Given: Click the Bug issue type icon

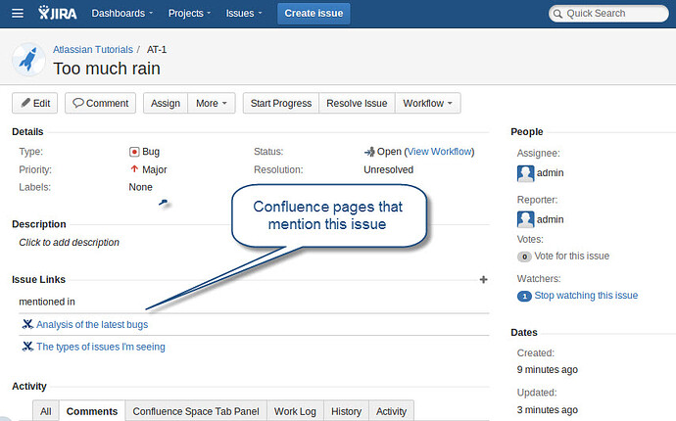Looking at the screenshot, I should point(134,152).
